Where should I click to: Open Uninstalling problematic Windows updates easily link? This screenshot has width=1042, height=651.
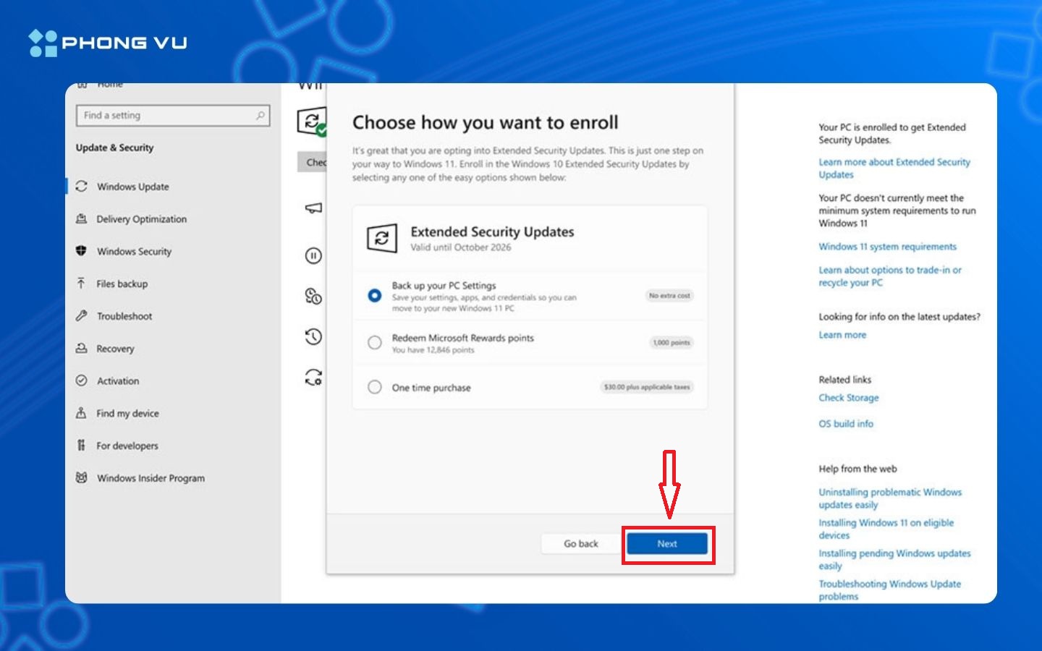[x=890, y=498]
